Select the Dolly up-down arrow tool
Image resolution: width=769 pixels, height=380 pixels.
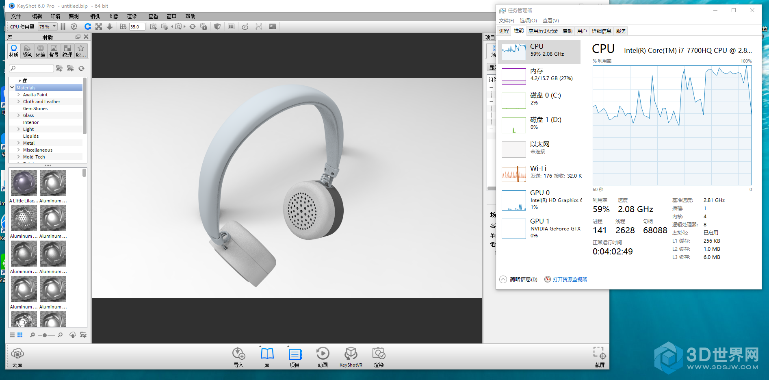click(x=110, y=26)
